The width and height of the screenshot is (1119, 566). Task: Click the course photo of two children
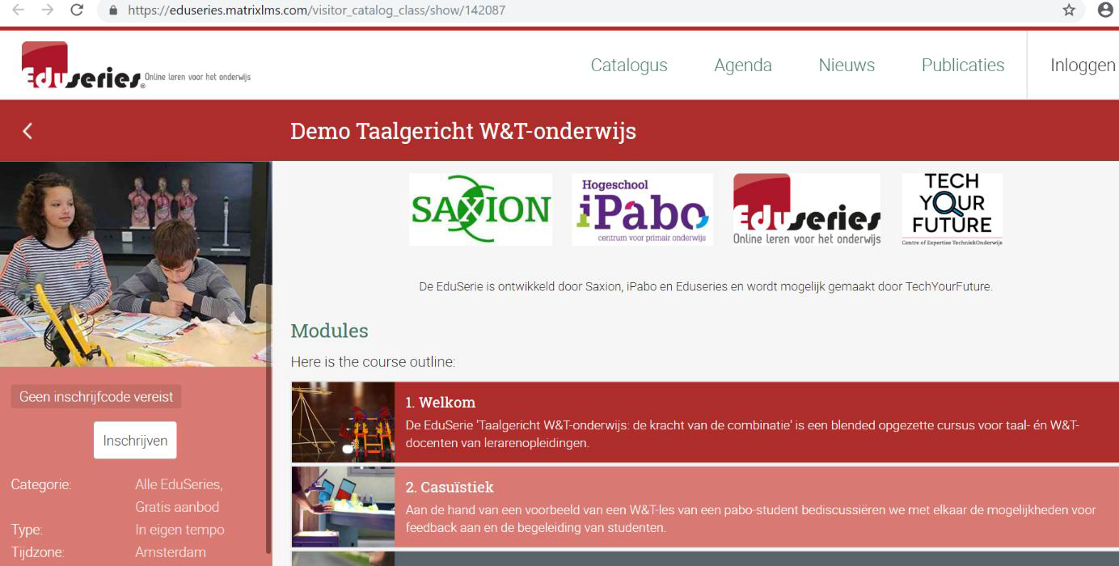136,264
